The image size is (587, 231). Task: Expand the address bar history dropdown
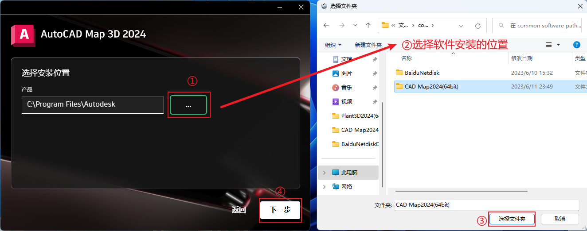click(462, 26)
